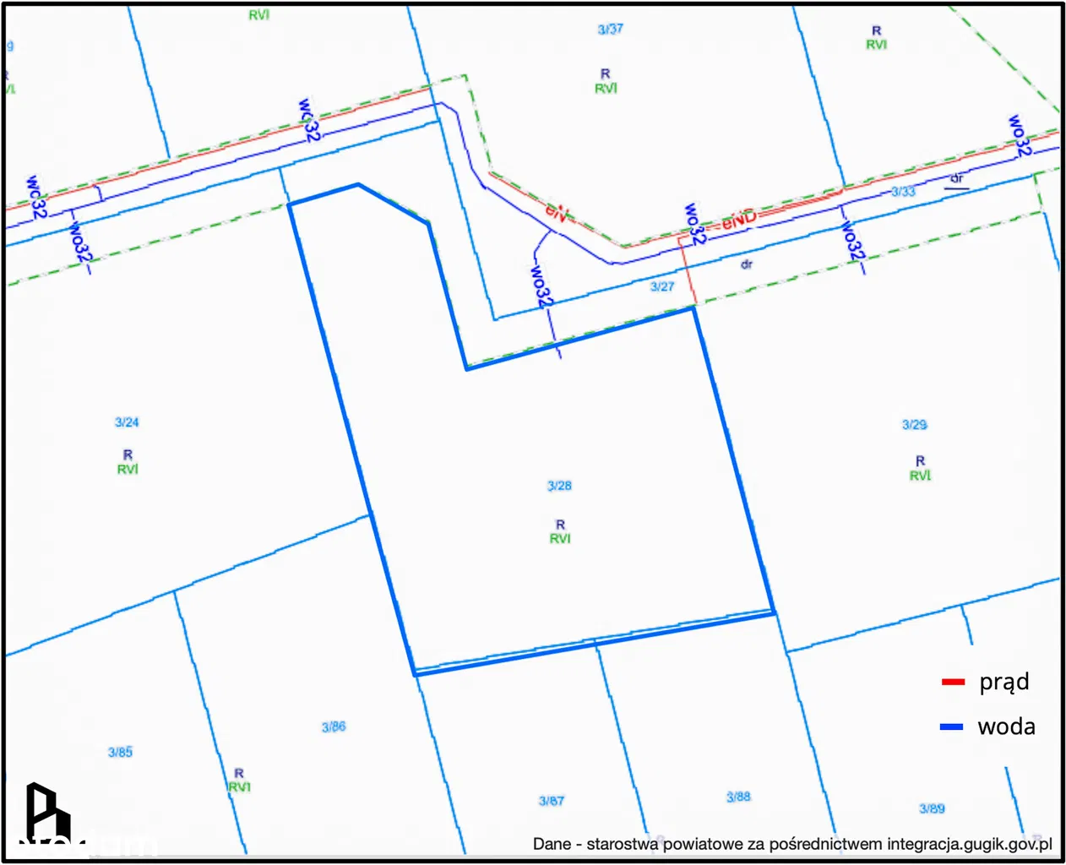
Task: Click the parcel 3/88 label
Action: click(x=738, y=797)
